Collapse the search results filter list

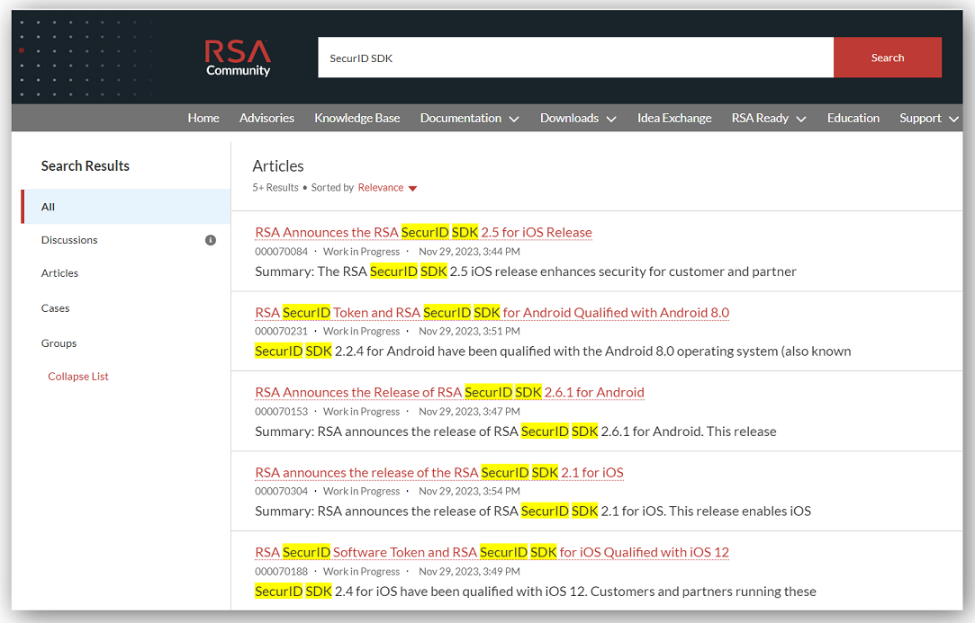tap(77, 376)
